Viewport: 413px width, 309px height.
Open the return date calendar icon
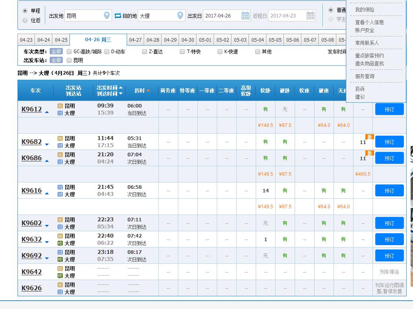311,15
